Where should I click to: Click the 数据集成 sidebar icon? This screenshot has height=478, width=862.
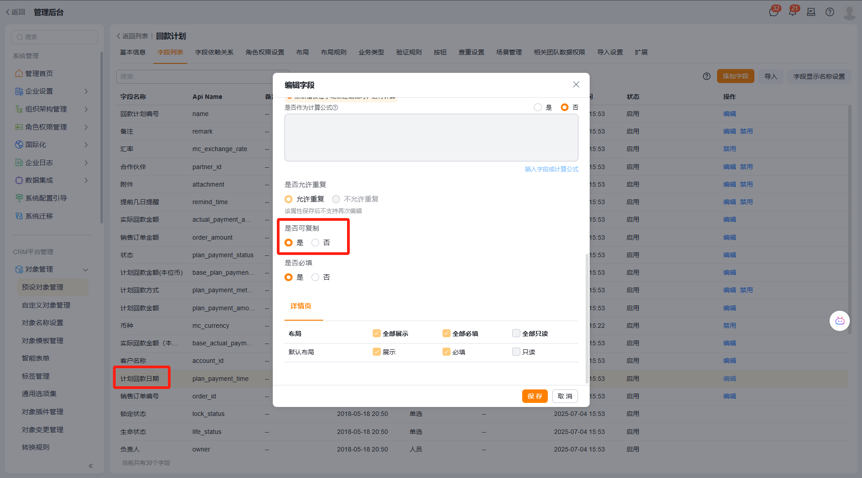pos(19,180)
